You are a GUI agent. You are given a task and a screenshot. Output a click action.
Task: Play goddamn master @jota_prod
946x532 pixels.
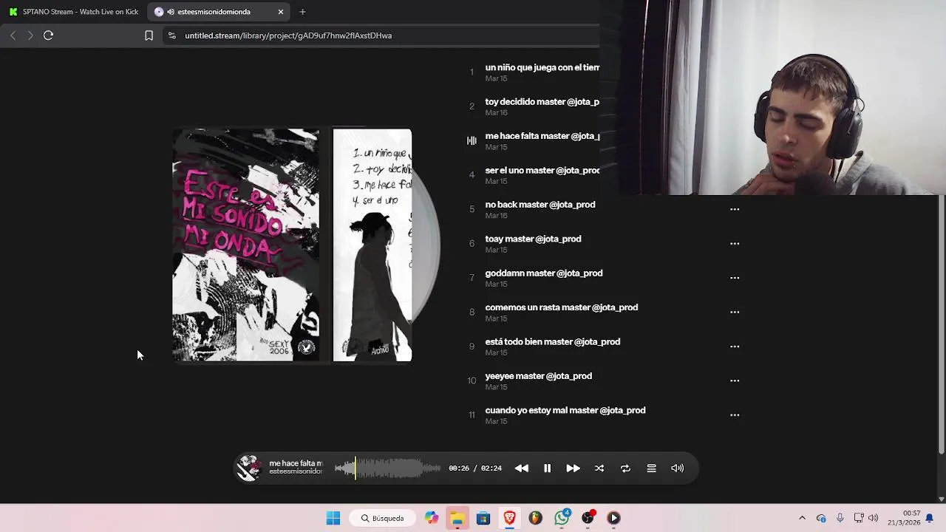(544, 273)
